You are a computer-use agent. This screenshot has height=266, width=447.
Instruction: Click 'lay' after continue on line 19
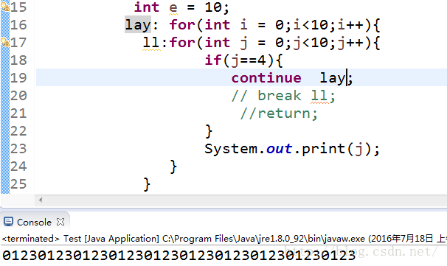pyautogui.click(x=333, y=78)
